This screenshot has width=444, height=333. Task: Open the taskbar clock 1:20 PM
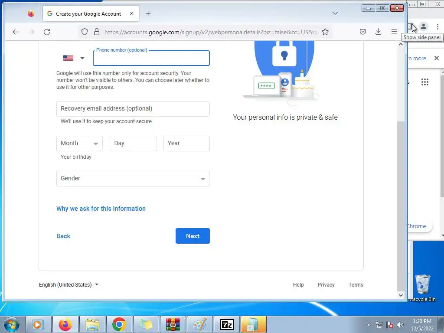pos(422,325)
